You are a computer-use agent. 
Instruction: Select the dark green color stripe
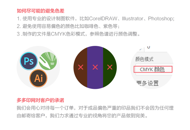(110, 68)
